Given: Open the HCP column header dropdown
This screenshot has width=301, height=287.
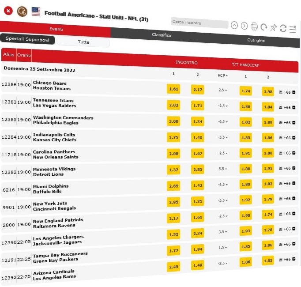Looking at the screenshot, I should tap(223, 76).
